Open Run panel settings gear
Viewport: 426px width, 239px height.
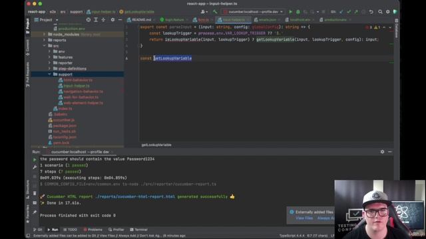pyautogui.click(x=382, y=152)
